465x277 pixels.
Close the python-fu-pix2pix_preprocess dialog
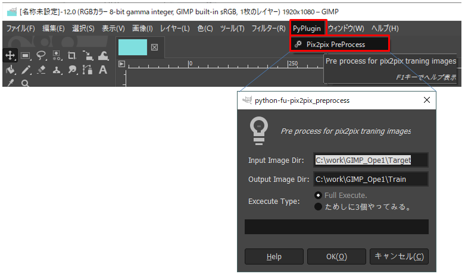[427, 100]
